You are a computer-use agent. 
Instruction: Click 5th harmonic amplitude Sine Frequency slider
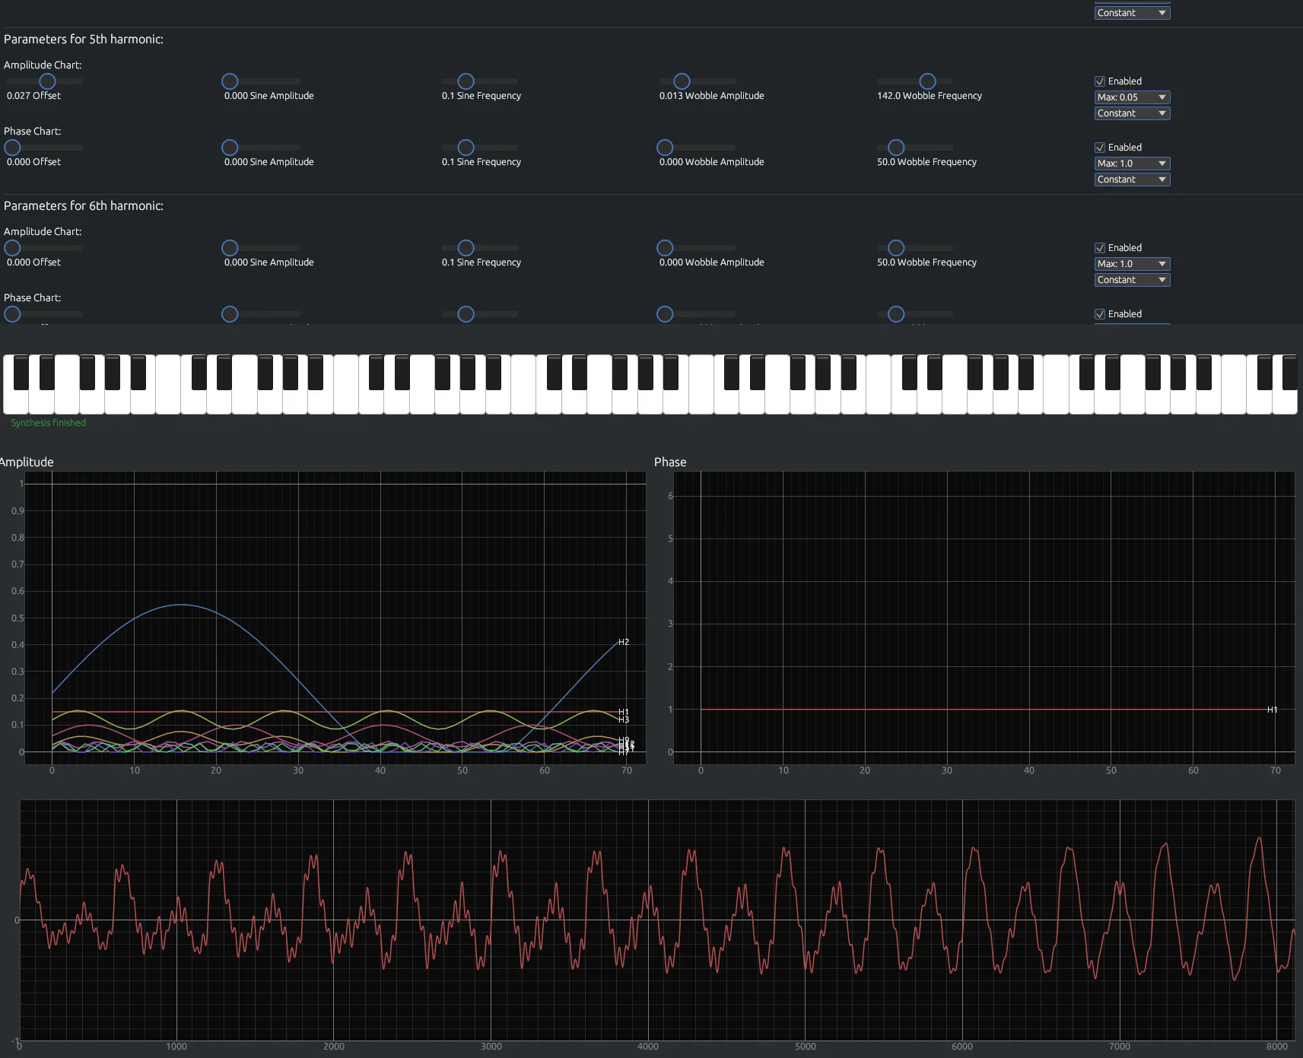479,81
